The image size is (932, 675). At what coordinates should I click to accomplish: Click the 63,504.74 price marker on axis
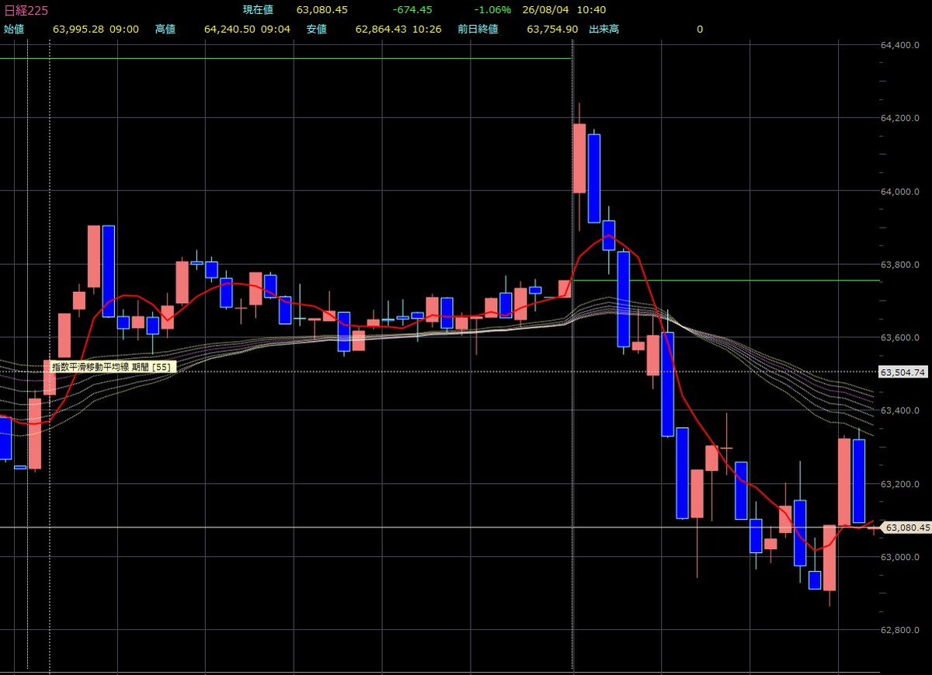tap(902, 372)
